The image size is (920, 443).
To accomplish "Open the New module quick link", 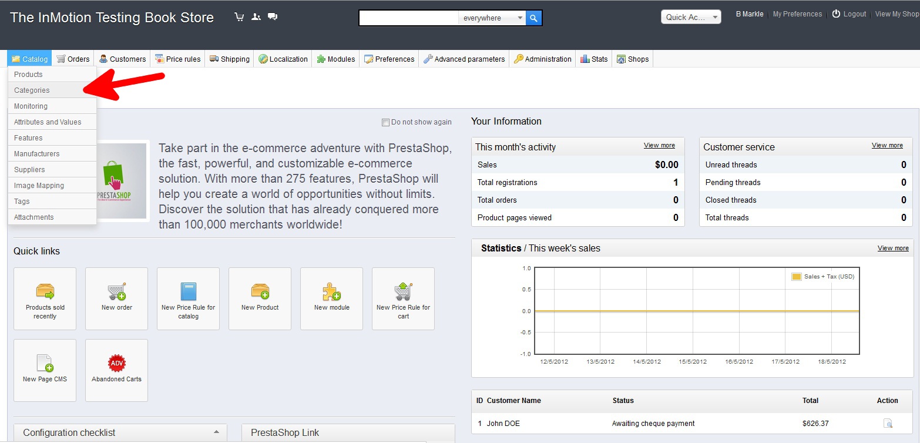I will pos(331,298).
